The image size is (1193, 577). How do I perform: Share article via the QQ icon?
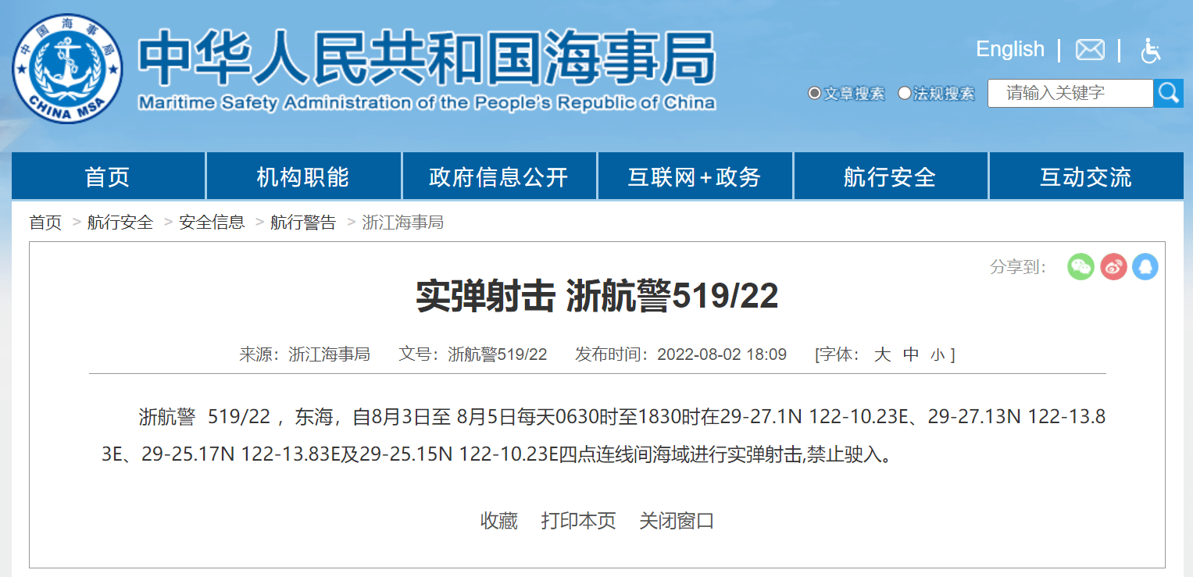(x=1145, y=267)
